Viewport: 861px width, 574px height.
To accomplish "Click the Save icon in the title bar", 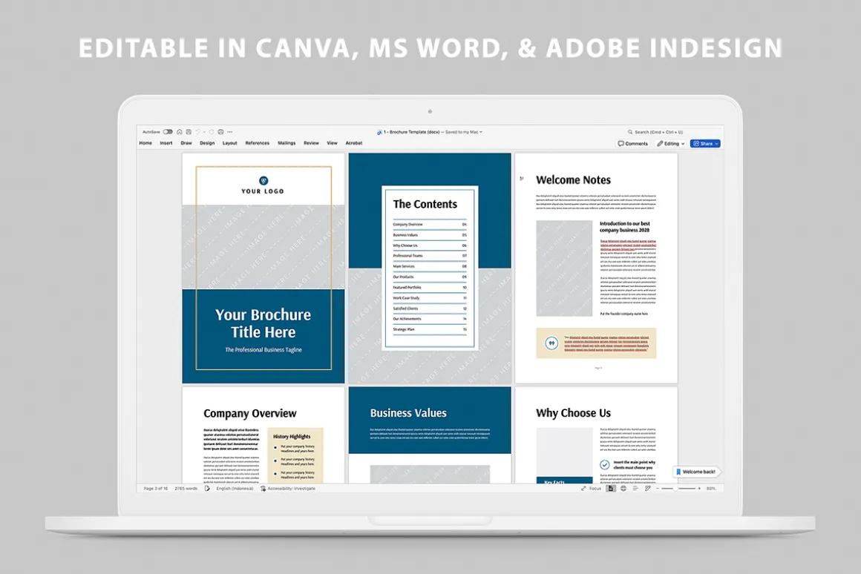I will (189, 132).
